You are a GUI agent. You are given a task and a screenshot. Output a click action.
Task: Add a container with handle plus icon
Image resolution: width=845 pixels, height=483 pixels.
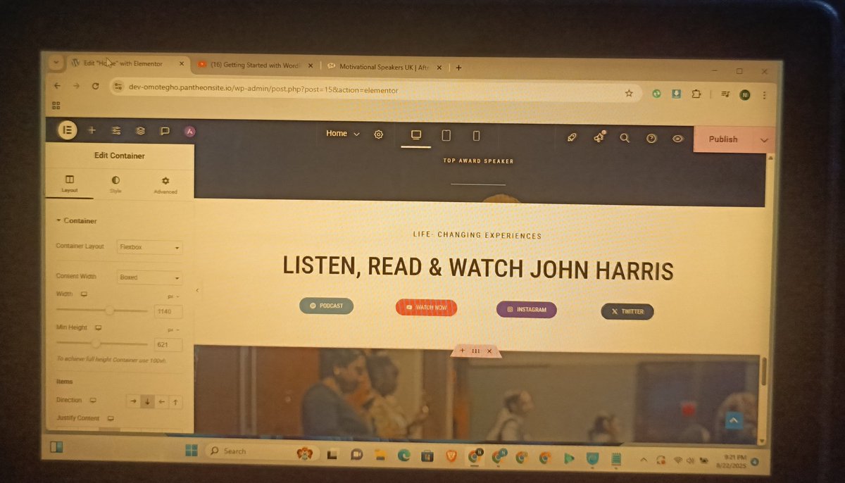(x=462, y=350)
